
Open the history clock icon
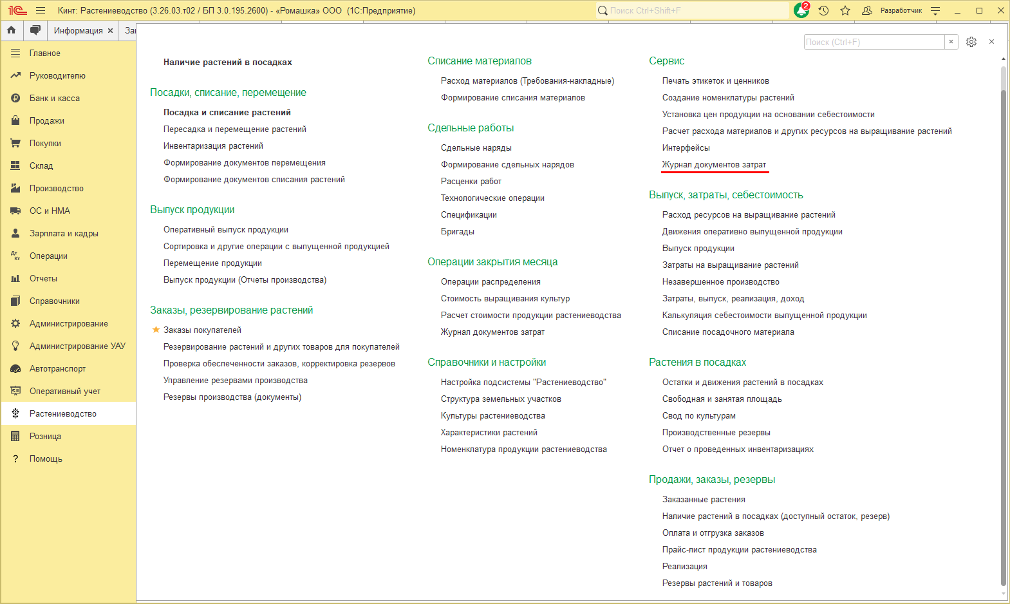pyautogui.click(x=823, y=11)
